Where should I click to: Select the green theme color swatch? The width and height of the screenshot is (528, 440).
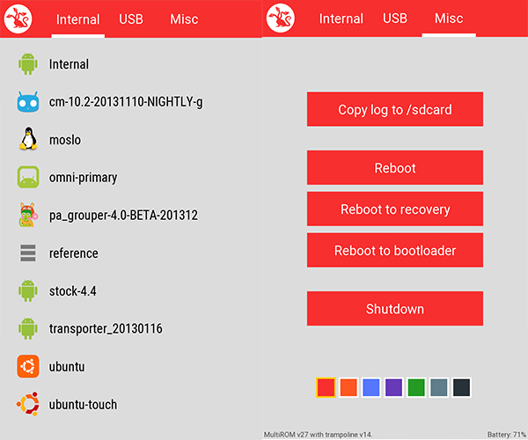(x=416, y=387)
